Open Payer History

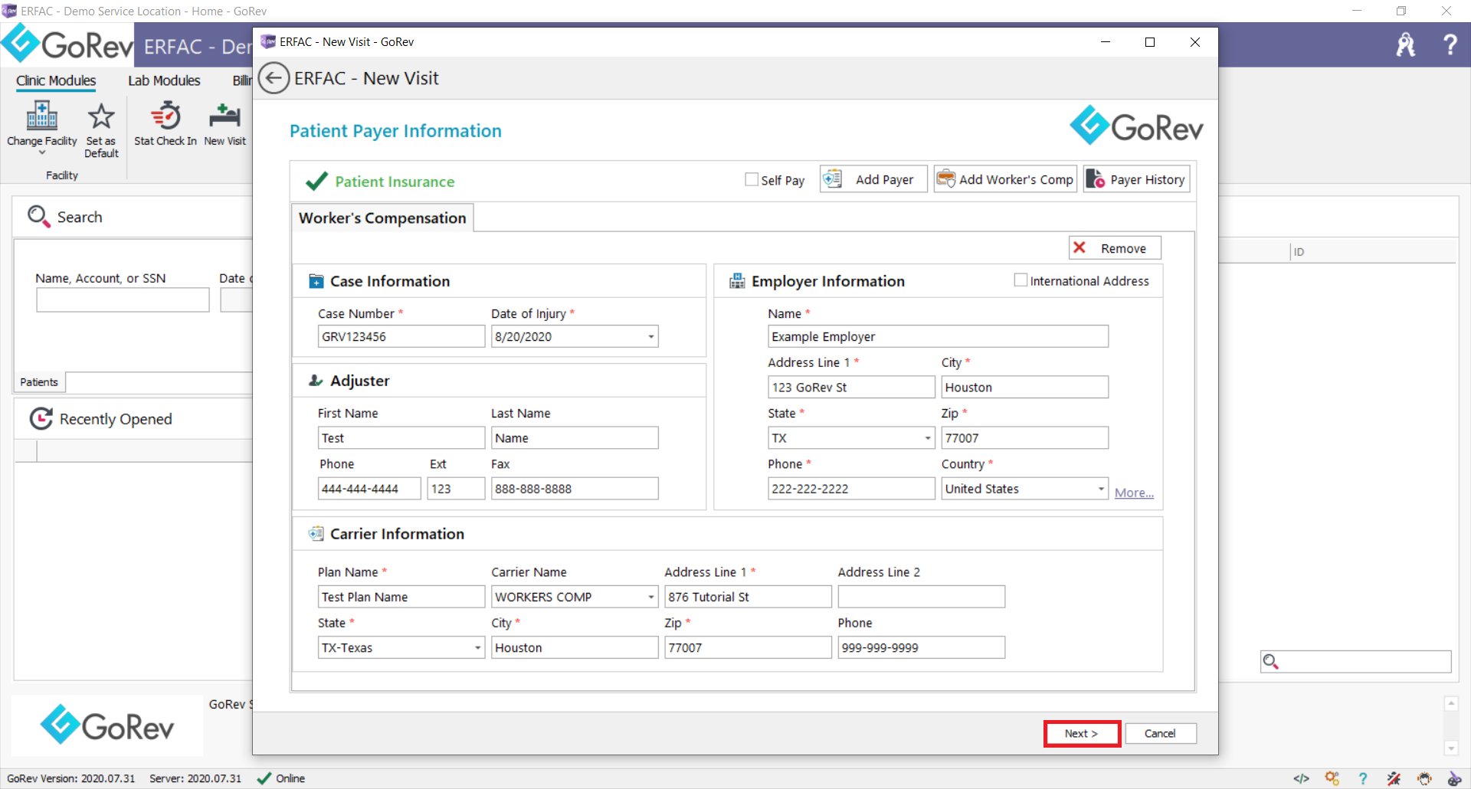click(1136, 179)
